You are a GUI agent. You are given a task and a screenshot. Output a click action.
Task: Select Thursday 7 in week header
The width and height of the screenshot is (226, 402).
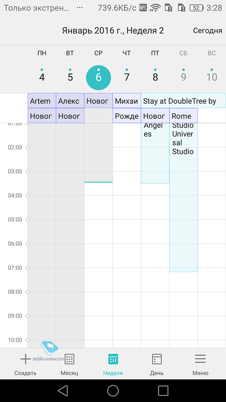click(127, 77)
